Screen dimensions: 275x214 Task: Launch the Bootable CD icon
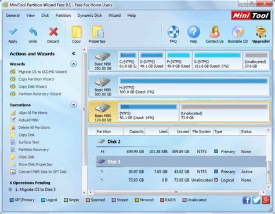(238, 32)
